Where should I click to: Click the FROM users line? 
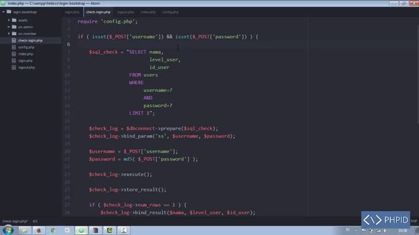(x=143, y=75)
